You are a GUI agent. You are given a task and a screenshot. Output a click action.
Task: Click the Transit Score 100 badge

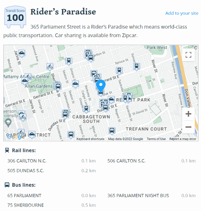click(x=15, y=17)
